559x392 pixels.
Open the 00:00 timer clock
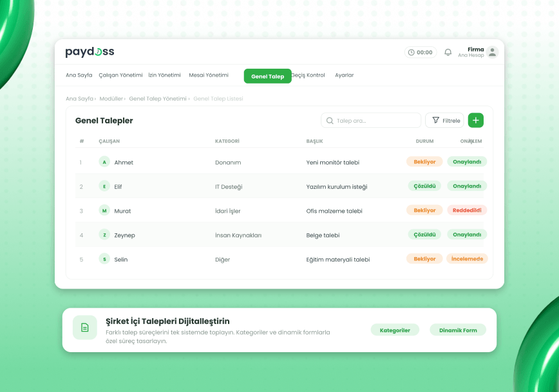421,52
